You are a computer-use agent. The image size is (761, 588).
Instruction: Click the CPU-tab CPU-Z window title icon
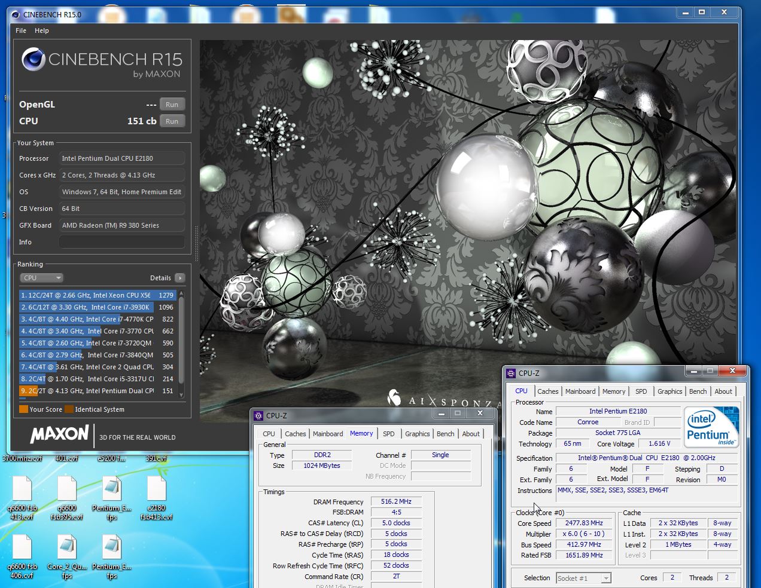pyautogui.click(x=511, y=373)
